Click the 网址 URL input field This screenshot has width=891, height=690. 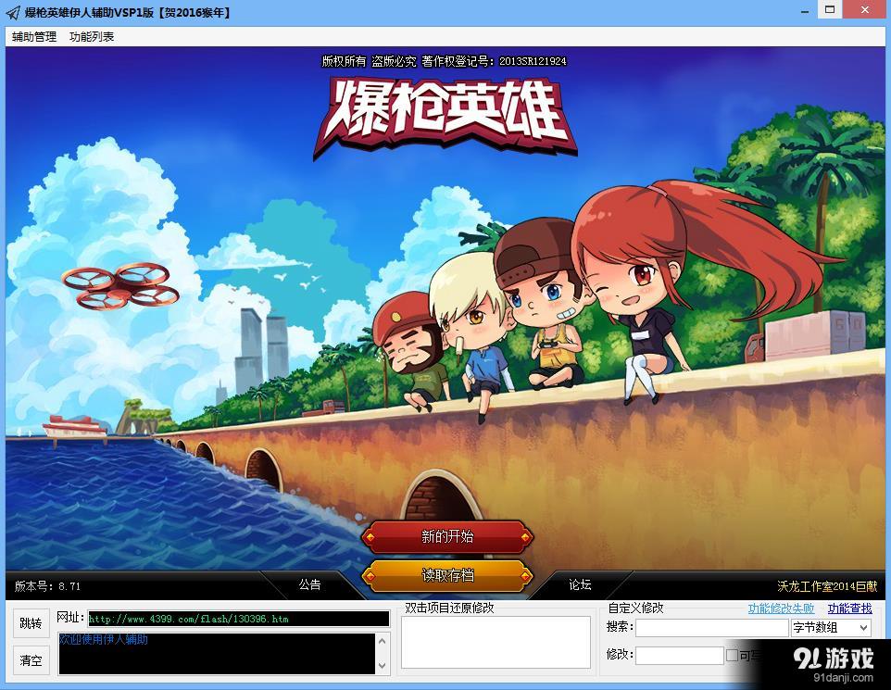(x=239, y=619)
